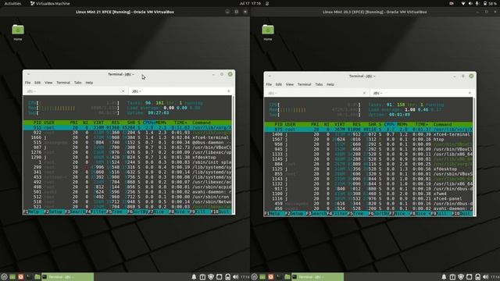Open File menu in right terminal
The height and width of the screenshot is (281, 500).
269,84
